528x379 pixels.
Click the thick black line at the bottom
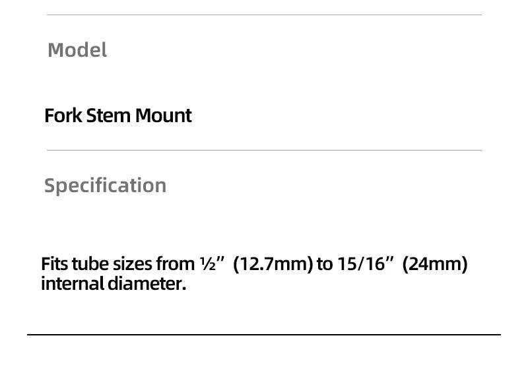coord(264,335)
